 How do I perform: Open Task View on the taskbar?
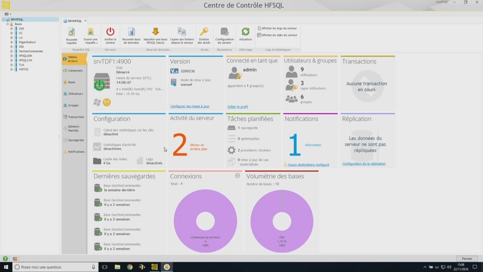pos(105,267)
